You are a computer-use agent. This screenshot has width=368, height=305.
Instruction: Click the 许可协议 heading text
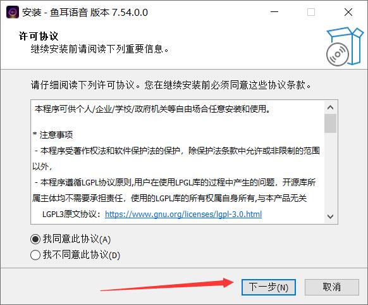point(39,36)
